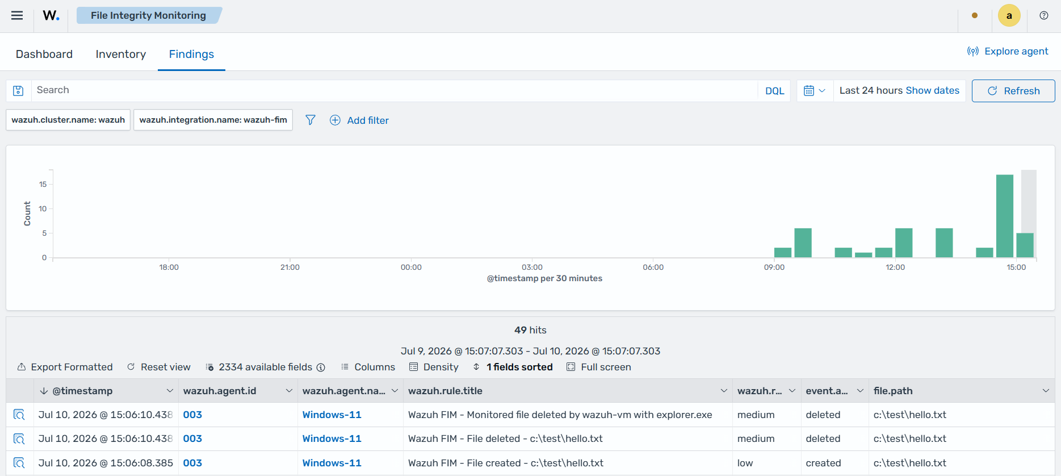Screen dimensions: 1061x476
Task: Open the wazuh.agent.na... column chevron menu
Action: pos(395,391)
